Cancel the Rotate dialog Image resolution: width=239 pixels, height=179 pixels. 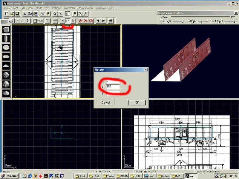(106, 102)
